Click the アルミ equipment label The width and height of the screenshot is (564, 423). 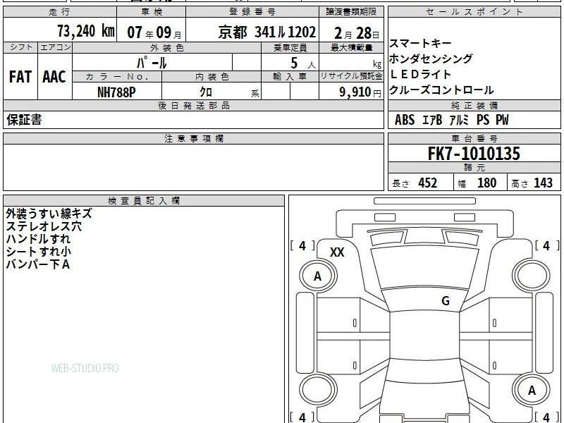pos(459,120)
